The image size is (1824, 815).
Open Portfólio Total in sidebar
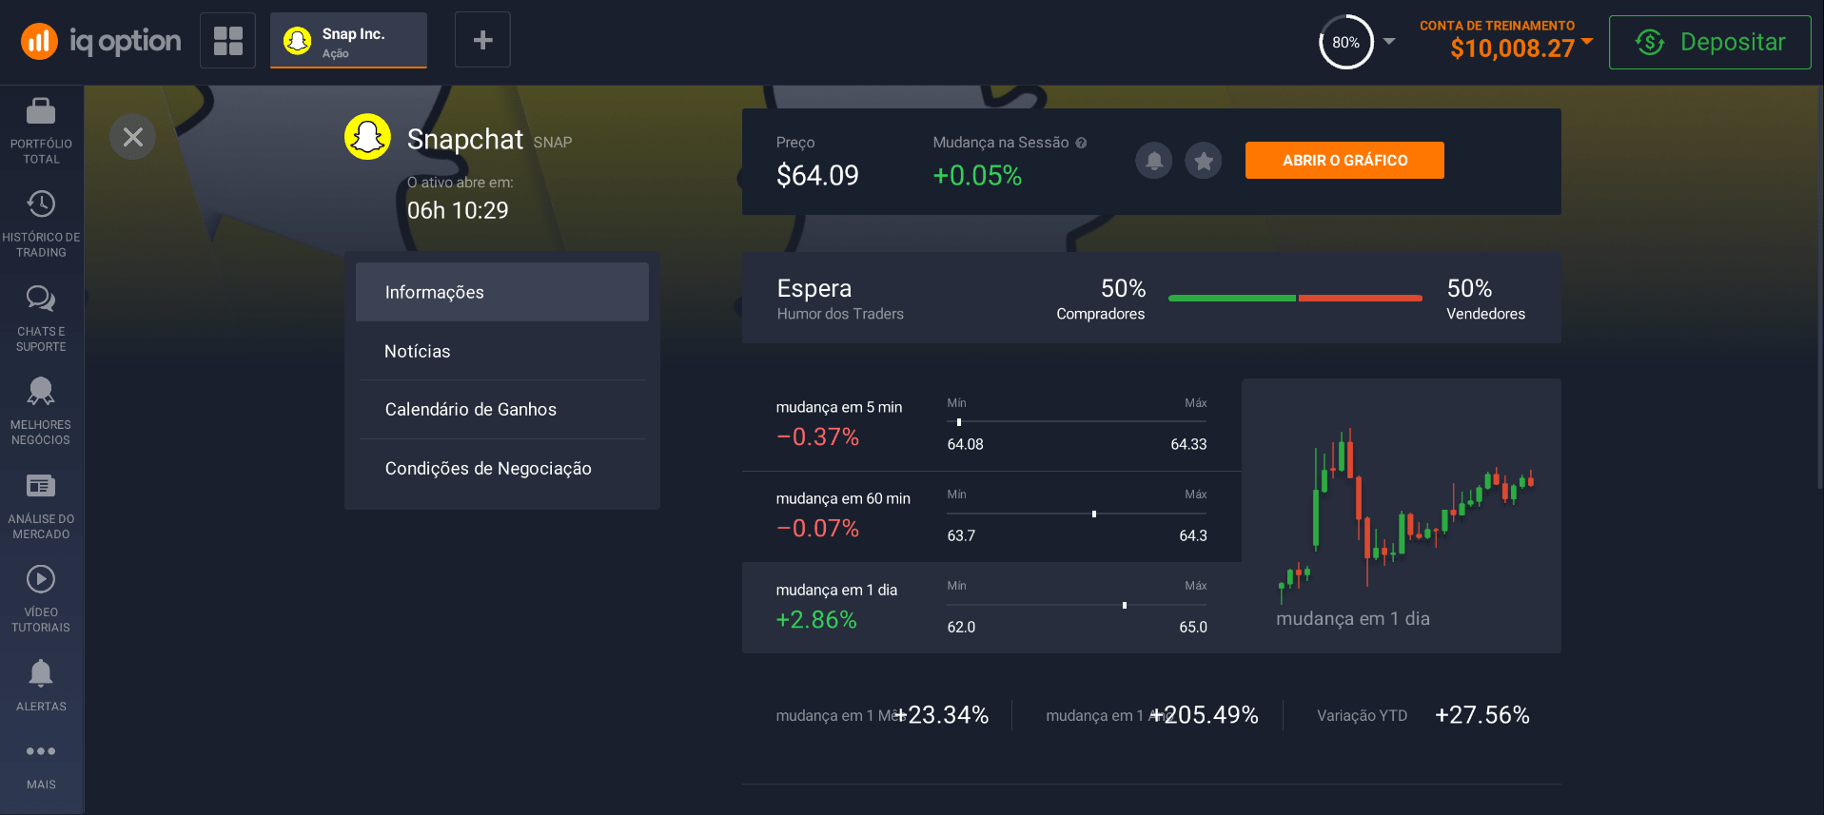tap(41, 132)
